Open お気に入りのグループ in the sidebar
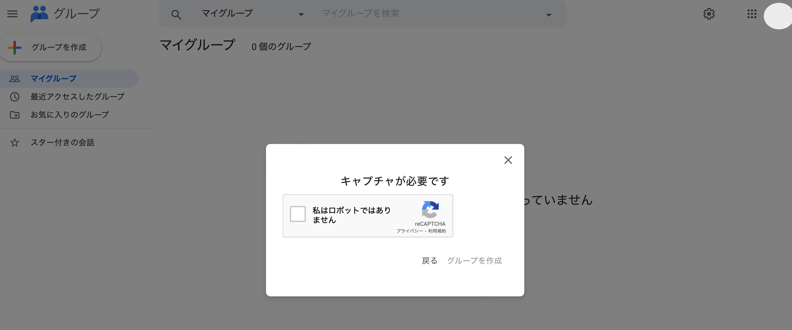792x330 pixels. [69, 115]
